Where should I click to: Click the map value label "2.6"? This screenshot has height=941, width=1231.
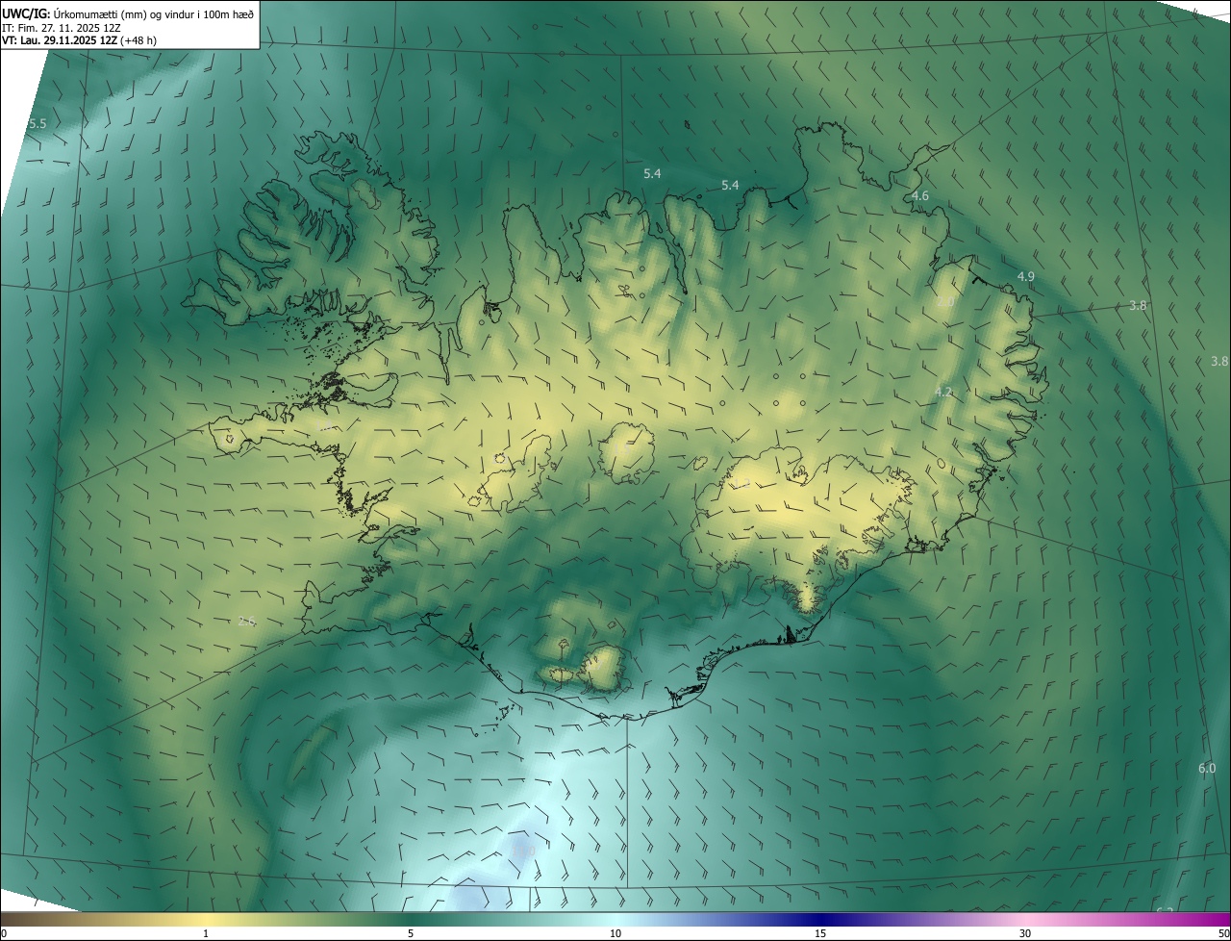tap(246, 622)
